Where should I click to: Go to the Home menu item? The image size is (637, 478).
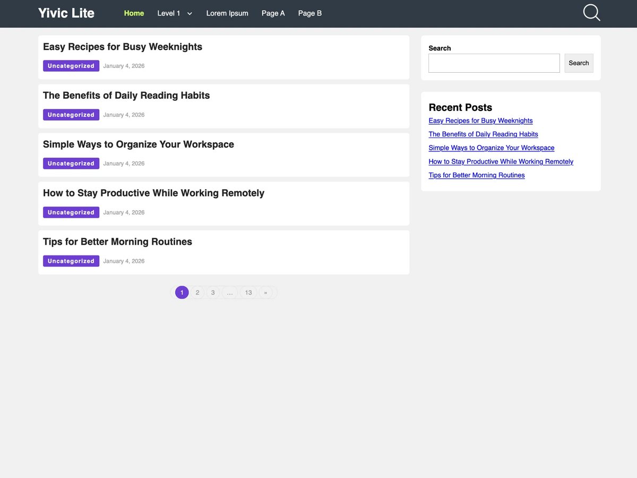134,13
